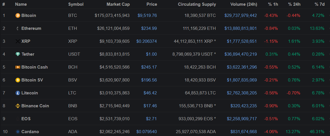
Task: Sort by the Price column header
Action: [151, 4]
